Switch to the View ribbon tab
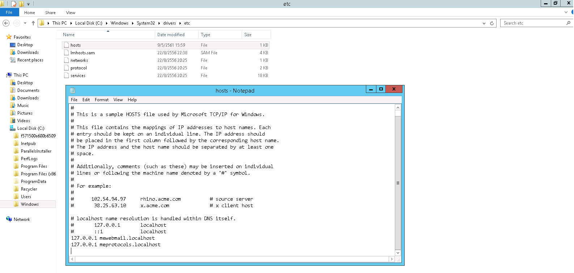Viewport: 574px width, 273px height. click(x=71, y=13)
